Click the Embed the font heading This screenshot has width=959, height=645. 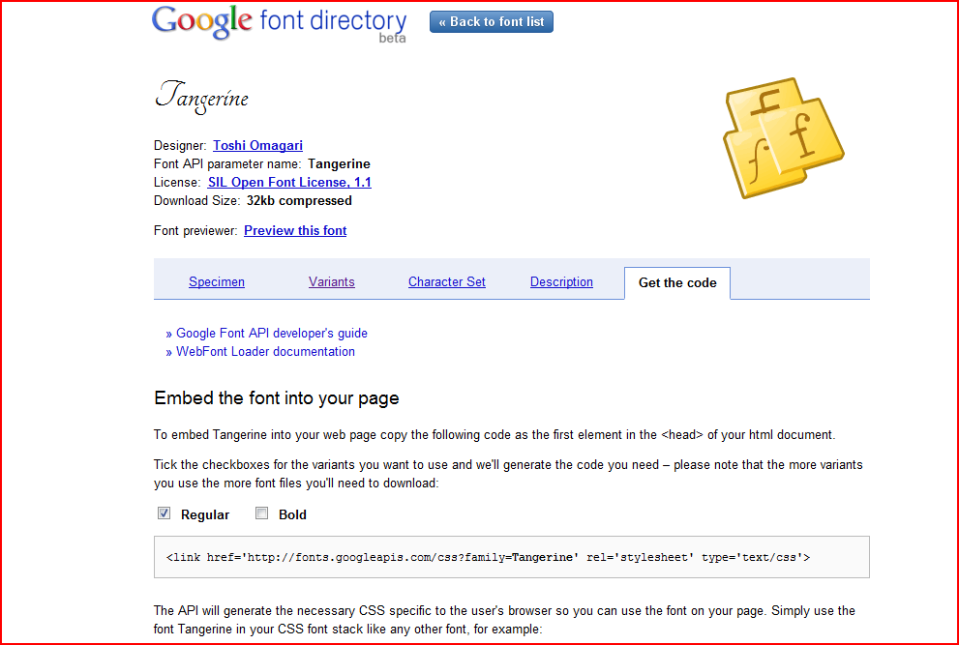(x=277, y=398)
